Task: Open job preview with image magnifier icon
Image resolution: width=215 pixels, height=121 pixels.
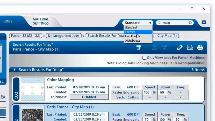Action: click(190, 47)
